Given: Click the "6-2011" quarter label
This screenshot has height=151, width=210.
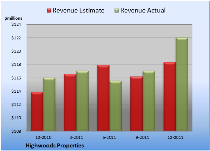Looking at the screenshot, I should (109, 137).
